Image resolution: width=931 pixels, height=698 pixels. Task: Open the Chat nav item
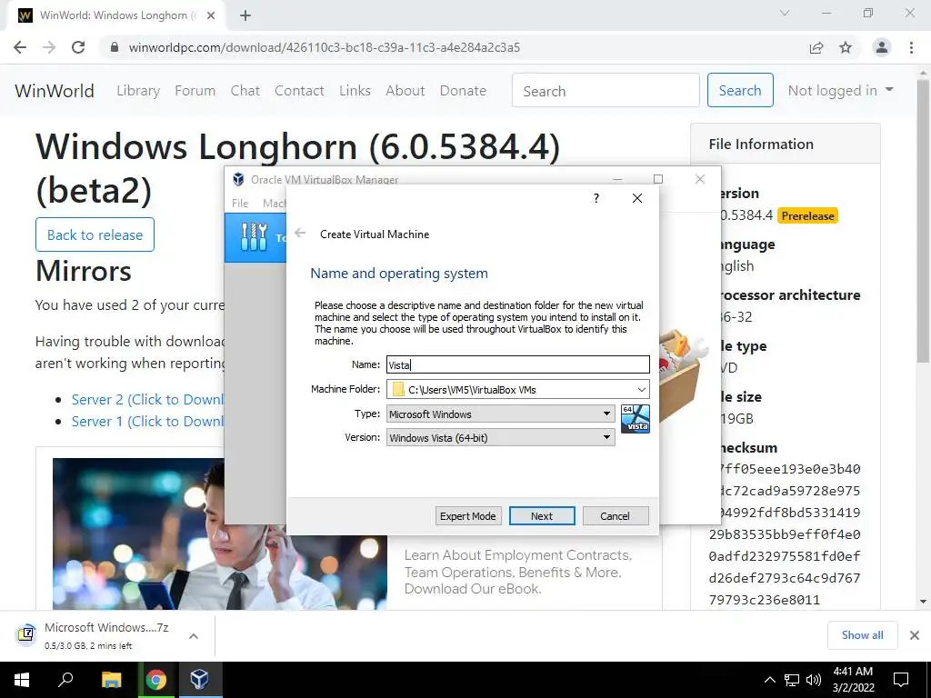(245, 90)
